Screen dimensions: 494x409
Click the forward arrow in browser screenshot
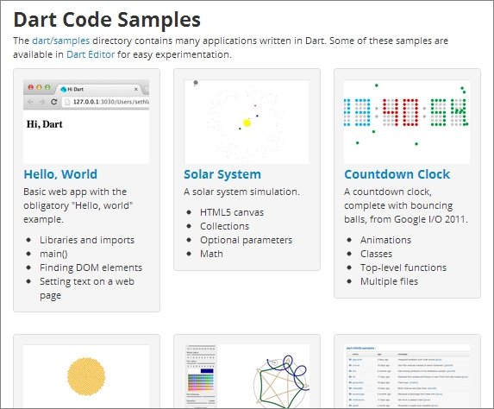[x=42, y=102]
